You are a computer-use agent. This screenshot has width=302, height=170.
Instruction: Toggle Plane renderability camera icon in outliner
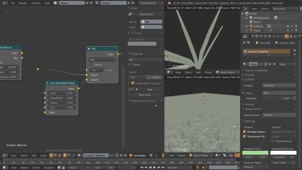pos(296,31)
